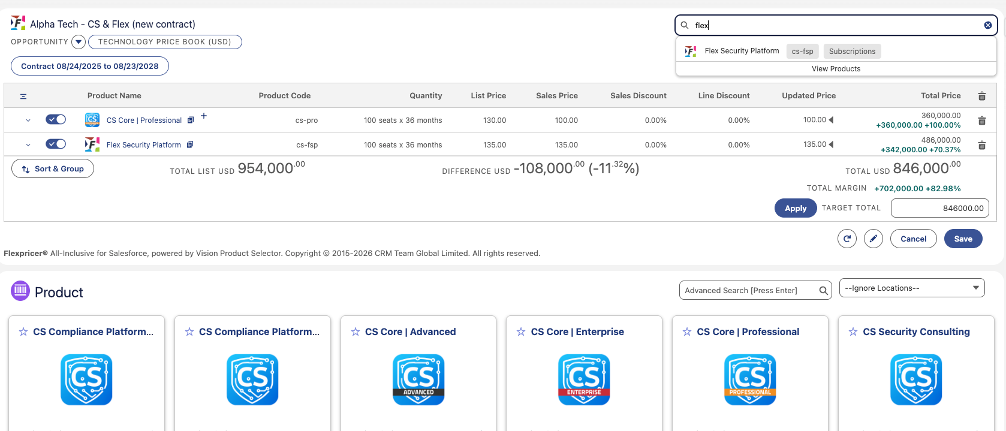Click the trash icon in the table header
The width and height of the screenshot is (1006, 431).
pyautogui.click(x=981, y=96)
